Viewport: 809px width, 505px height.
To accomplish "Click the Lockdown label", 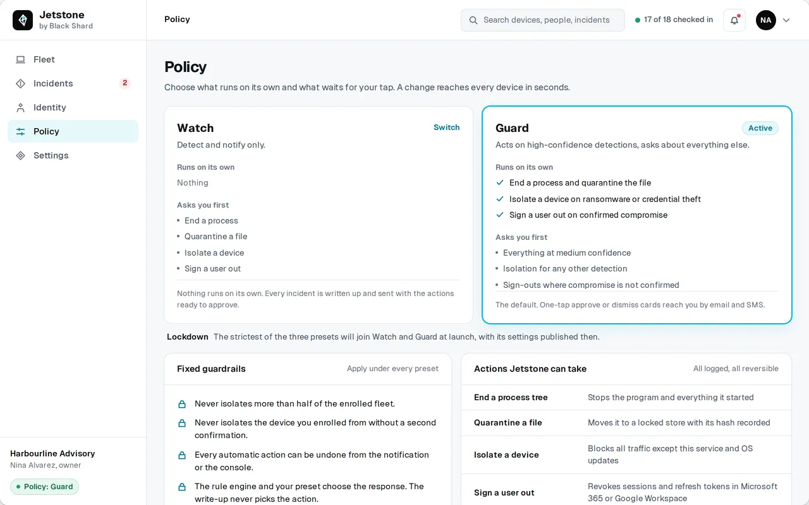I will coord(188,337).
